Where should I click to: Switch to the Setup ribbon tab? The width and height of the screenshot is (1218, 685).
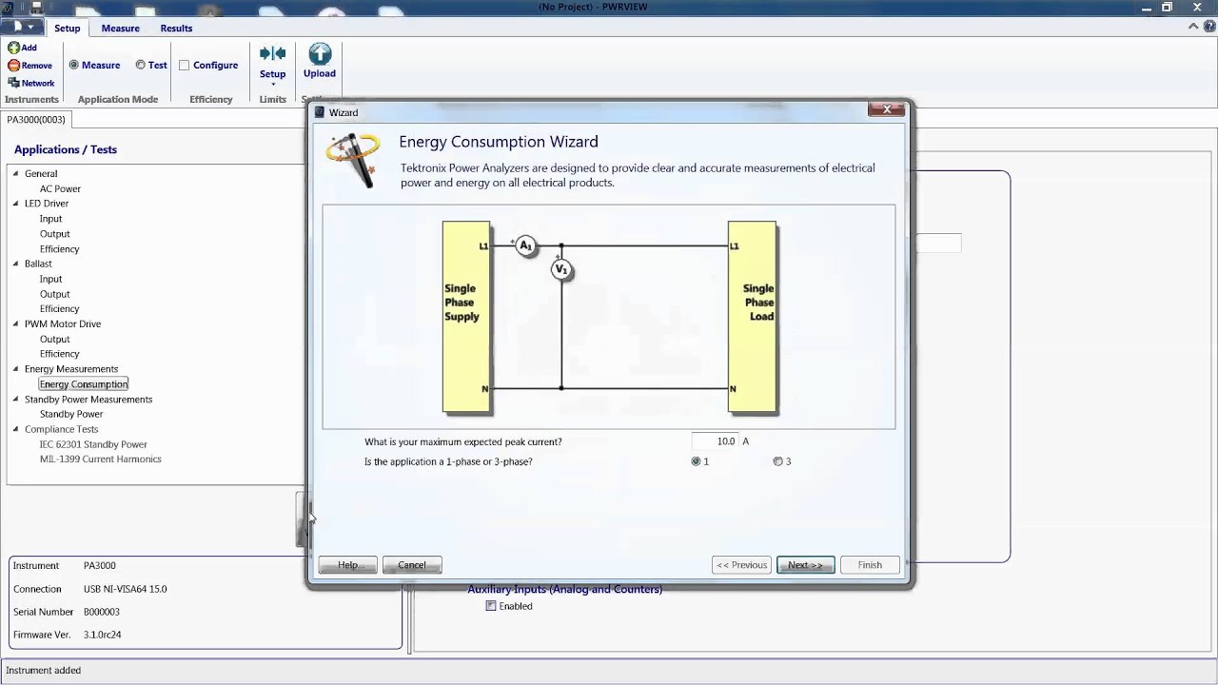(x=67, y=28)
